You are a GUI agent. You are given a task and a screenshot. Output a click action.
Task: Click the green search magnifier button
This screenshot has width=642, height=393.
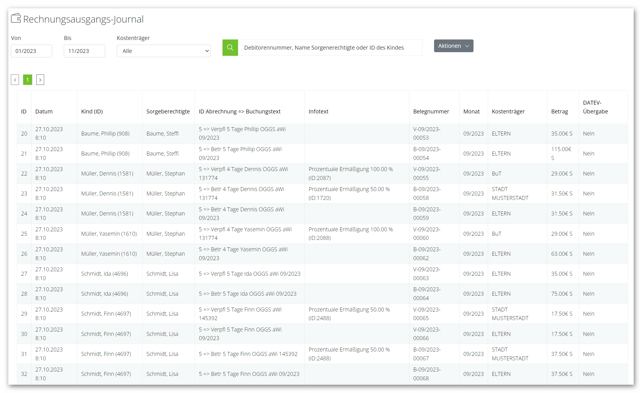coord(230,48)
